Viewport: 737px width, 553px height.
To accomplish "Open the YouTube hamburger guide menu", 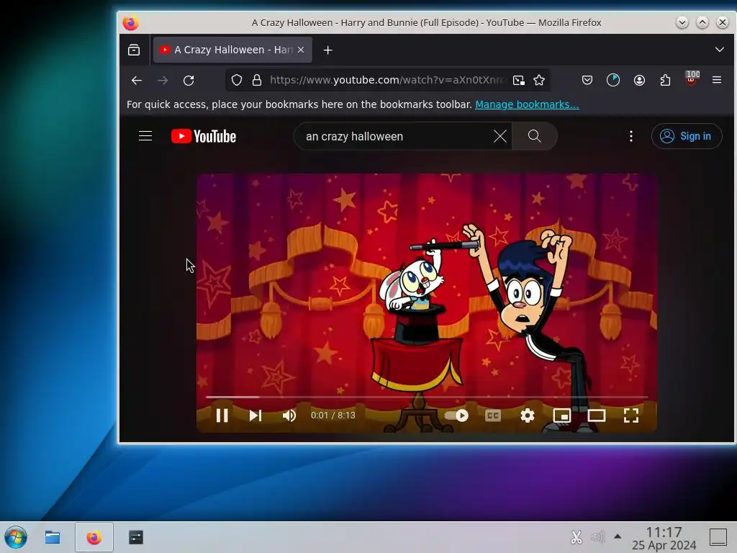I will 145,136.
